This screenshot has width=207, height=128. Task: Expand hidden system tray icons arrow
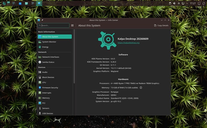[187, 3]
